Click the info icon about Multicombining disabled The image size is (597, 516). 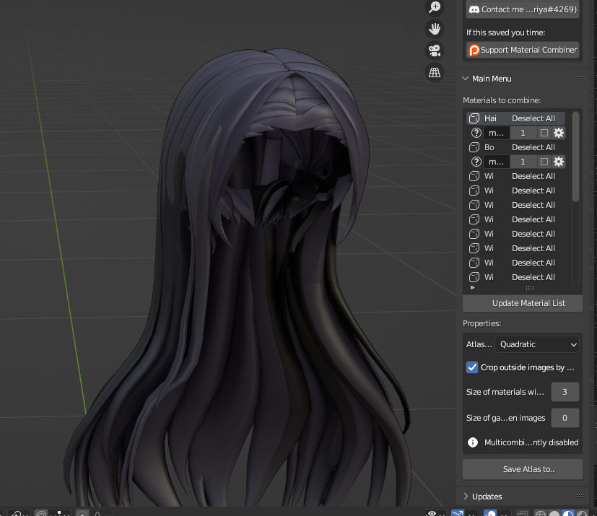click(473, 442)
